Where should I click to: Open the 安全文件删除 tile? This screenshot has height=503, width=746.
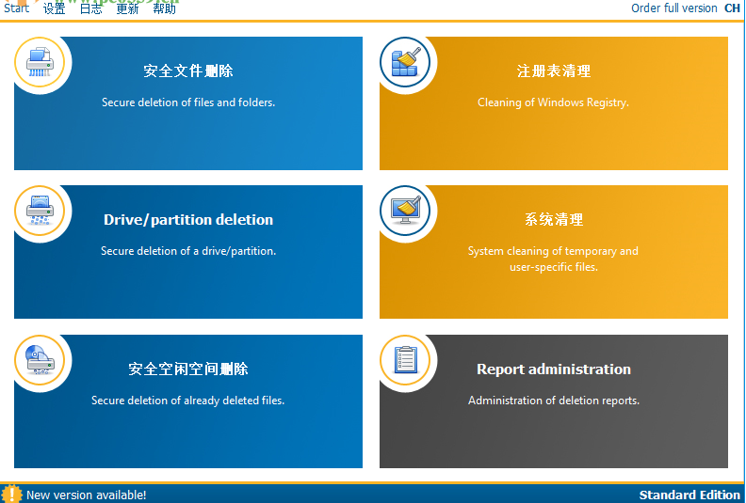(188, 103)
